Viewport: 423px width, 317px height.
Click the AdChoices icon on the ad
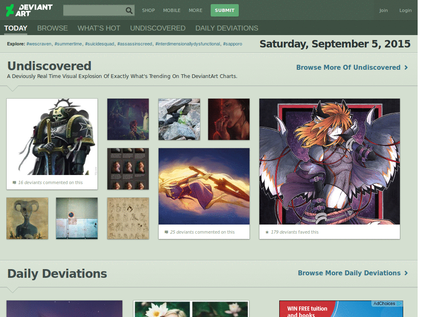click(x=400, y=303)
